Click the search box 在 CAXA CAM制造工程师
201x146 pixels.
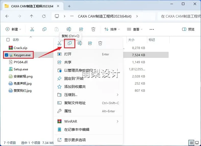(179, 16)
